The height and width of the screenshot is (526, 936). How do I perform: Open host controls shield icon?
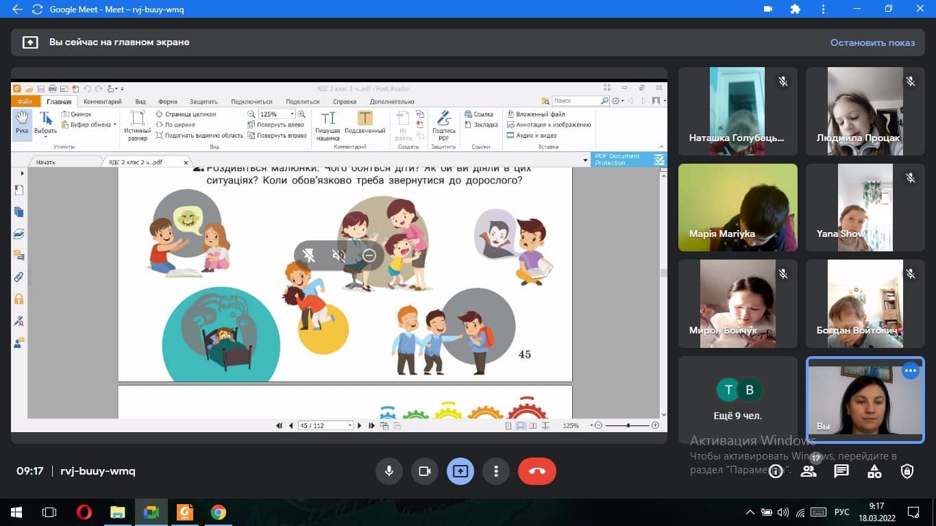coord(907,471)
